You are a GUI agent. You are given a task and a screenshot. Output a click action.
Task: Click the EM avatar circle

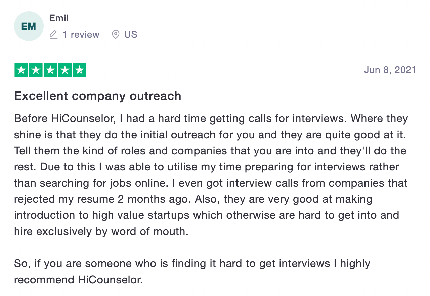point(29,26)
